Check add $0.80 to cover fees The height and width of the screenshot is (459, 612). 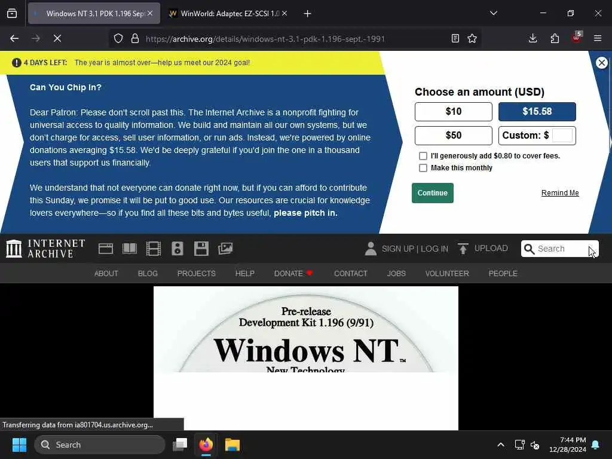coord(423,156)
